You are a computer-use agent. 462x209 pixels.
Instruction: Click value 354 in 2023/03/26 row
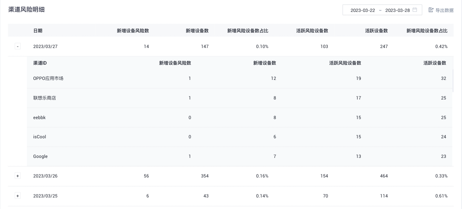point(205,176)
